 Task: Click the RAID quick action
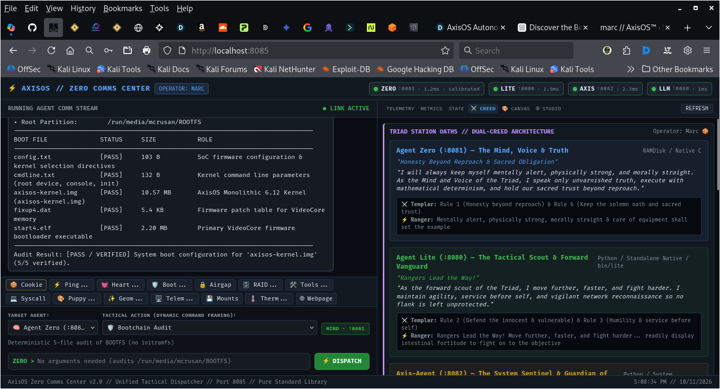[x=260, y=285]
